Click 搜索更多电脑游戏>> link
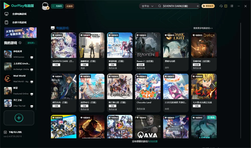251x148 pixels. pyautogui.click(x=203, y=28)
